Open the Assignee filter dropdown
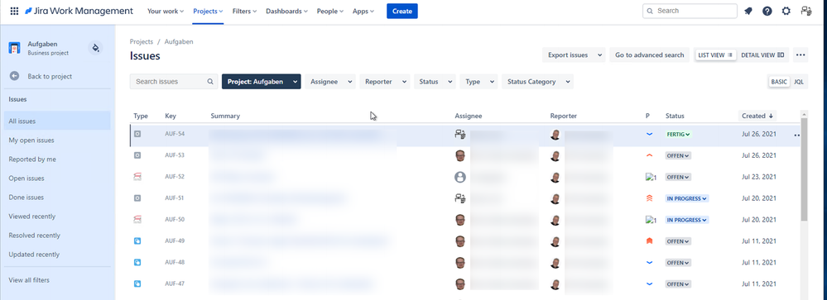The width and height of the screenshot is (827, 300). (x=330, y=82)
